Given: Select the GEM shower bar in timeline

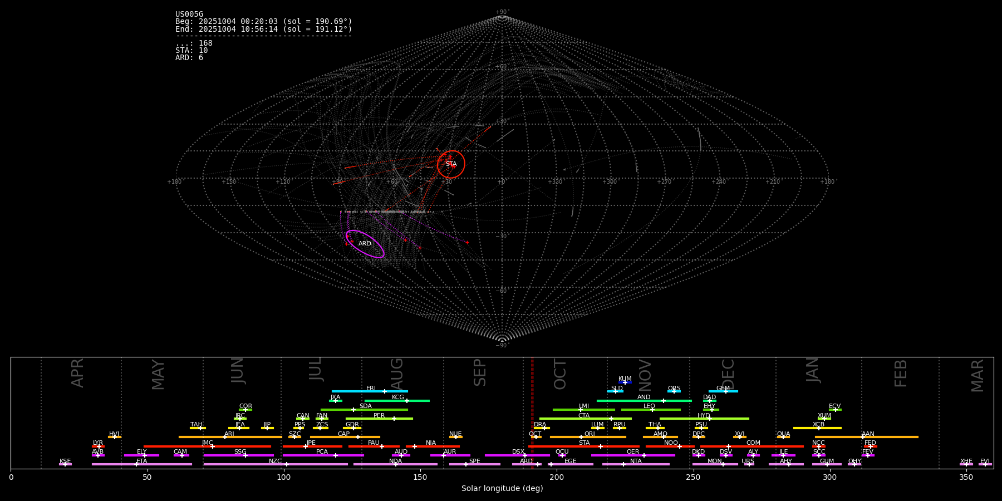Looking at the screenshot, I should pyautogui.click(x=723, y=391).
